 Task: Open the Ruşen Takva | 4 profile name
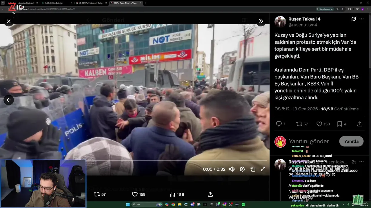point(304,19)
